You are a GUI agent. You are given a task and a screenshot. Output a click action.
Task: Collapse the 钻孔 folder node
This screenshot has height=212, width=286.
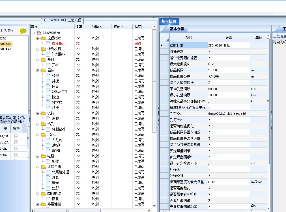click(38, 124)
